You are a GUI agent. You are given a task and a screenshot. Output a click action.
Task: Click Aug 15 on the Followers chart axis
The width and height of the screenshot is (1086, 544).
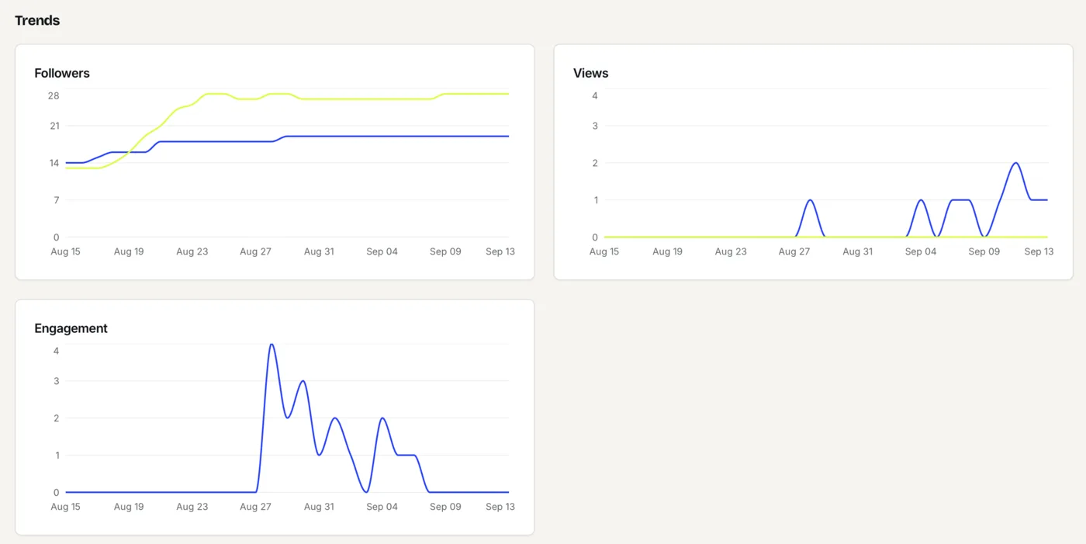[65, 251]
